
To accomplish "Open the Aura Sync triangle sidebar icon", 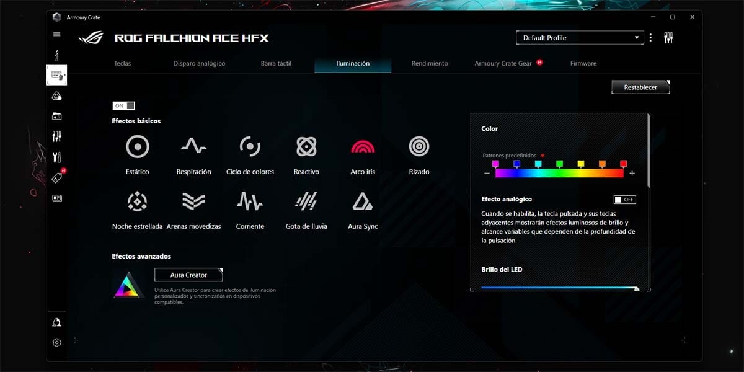I will coord(57,96).
